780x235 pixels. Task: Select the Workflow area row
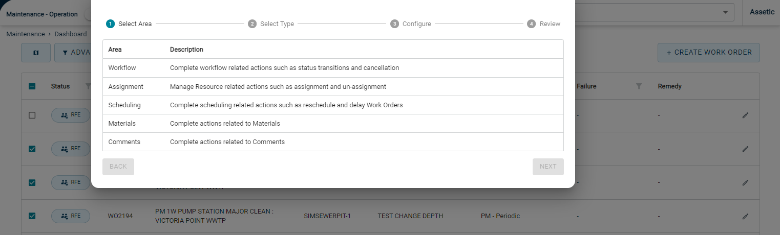point(333,68)
